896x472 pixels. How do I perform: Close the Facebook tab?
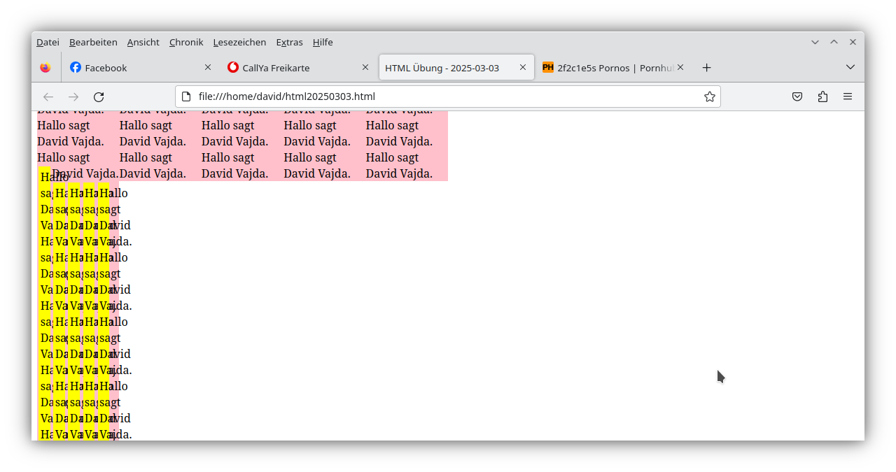[x=208, y=68]
